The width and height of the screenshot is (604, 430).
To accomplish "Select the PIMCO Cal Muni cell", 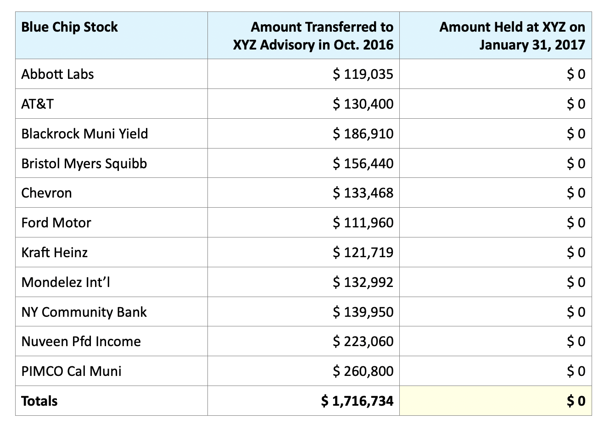I will (71, 371).
